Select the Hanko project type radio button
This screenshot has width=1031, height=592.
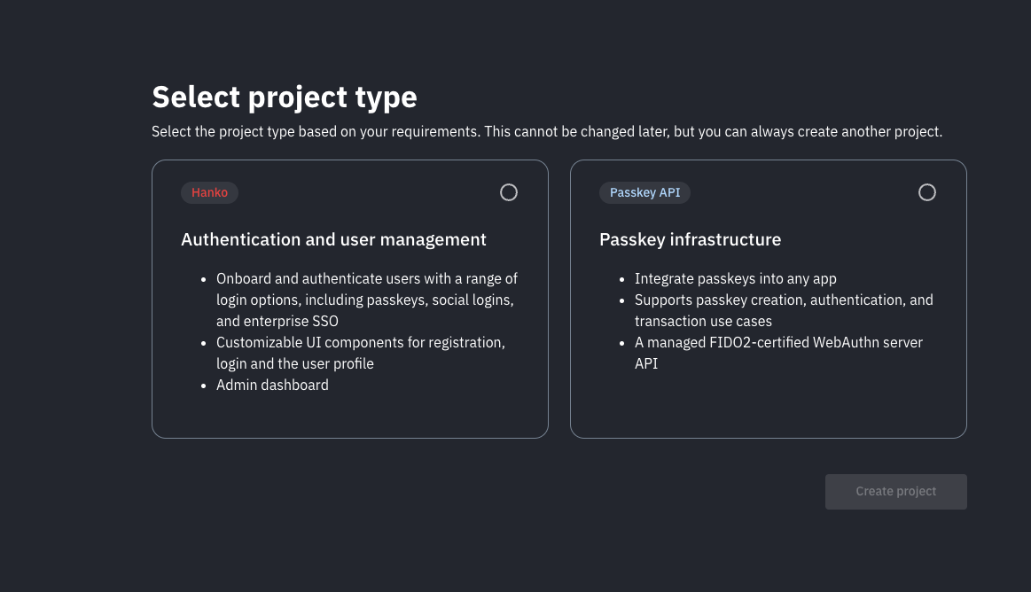[508, 192]
